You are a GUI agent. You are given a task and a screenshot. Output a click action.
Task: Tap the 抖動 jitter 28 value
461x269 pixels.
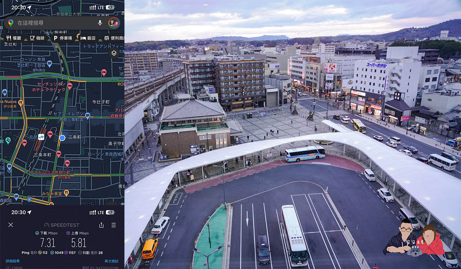point(100,252)
